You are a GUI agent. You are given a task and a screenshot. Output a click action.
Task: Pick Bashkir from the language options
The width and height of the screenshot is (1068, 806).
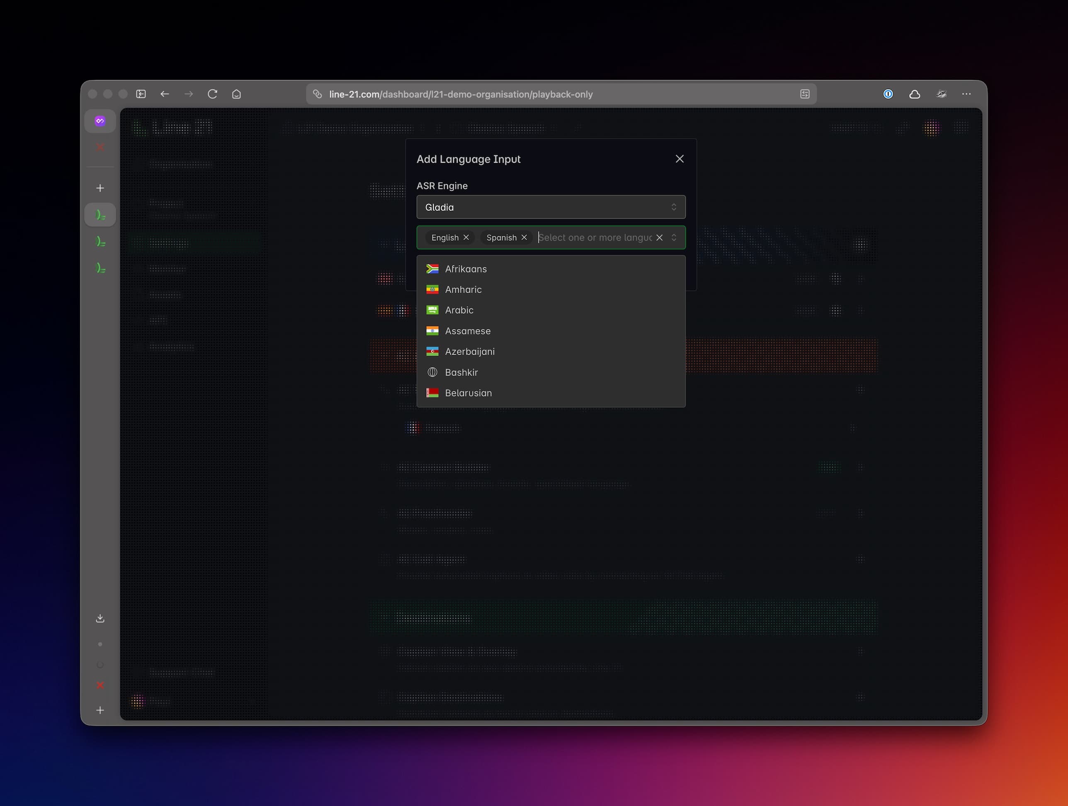pyautogui.click(x=461, y=372)
